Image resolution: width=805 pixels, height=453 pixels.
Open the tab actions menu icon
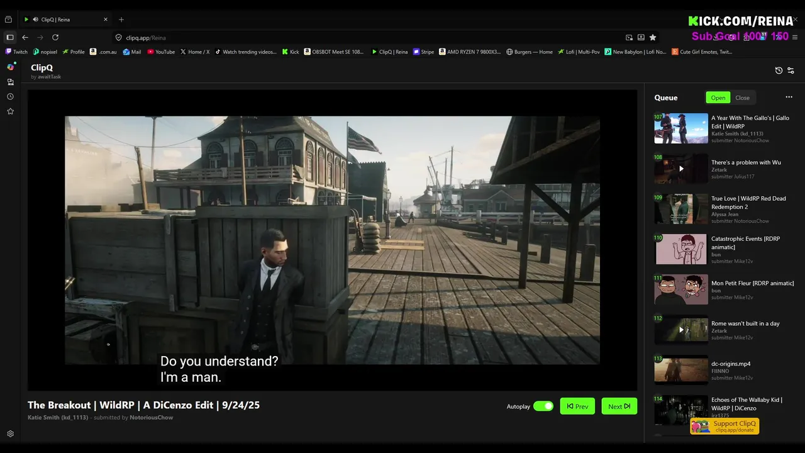pos(9,20)
